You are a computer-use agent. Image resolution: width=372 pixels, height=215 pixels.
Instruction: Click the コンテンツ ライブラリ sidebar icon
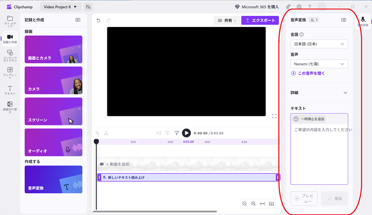[x=10, y=55]
